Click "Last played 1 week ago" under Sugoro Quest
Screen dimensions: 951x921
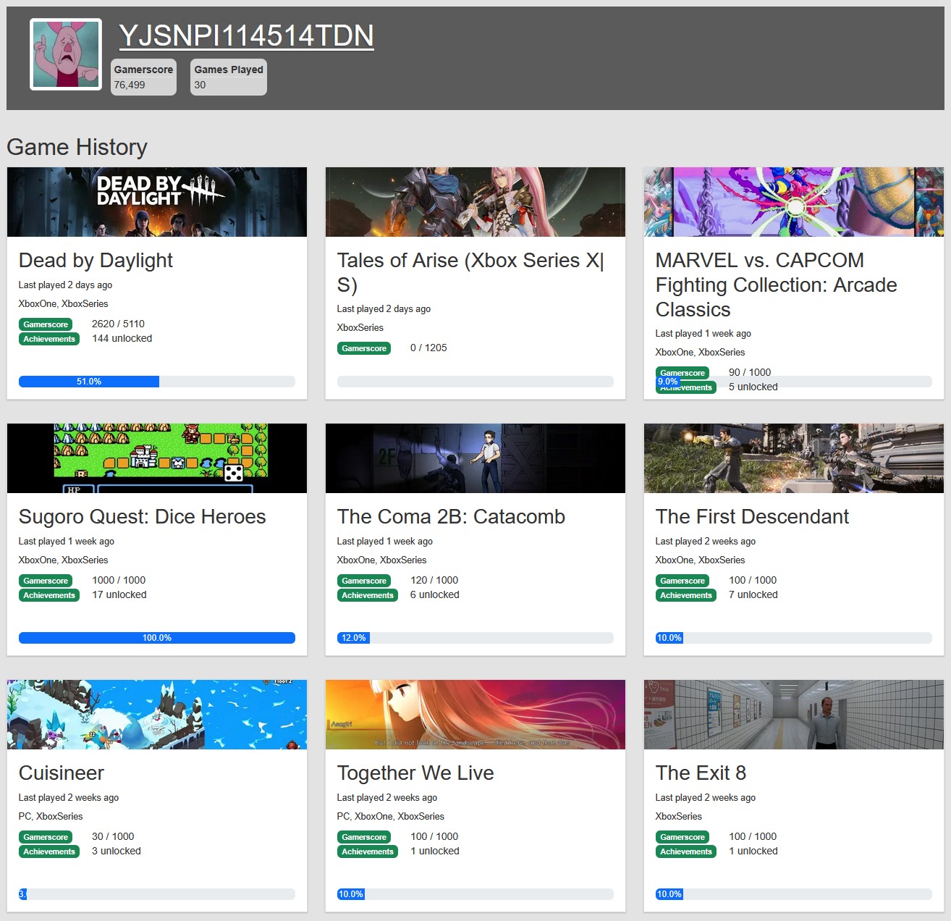coord(67,542)
